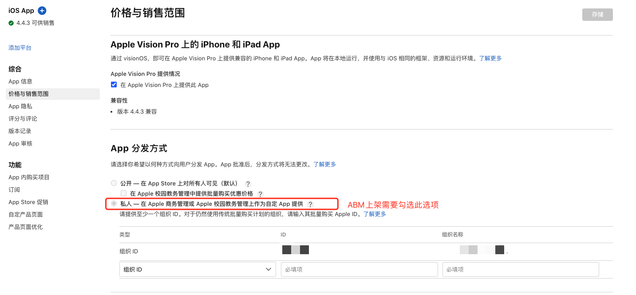The width and height of the screenshot is (636, 295).
Task: Open help icon for 私人 distribution option
Action: tap(310, 204)
